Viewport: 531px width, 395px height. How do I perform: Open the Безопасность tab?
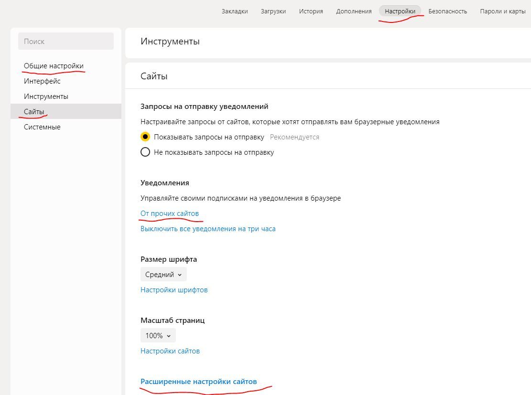(x=447, y=11)
